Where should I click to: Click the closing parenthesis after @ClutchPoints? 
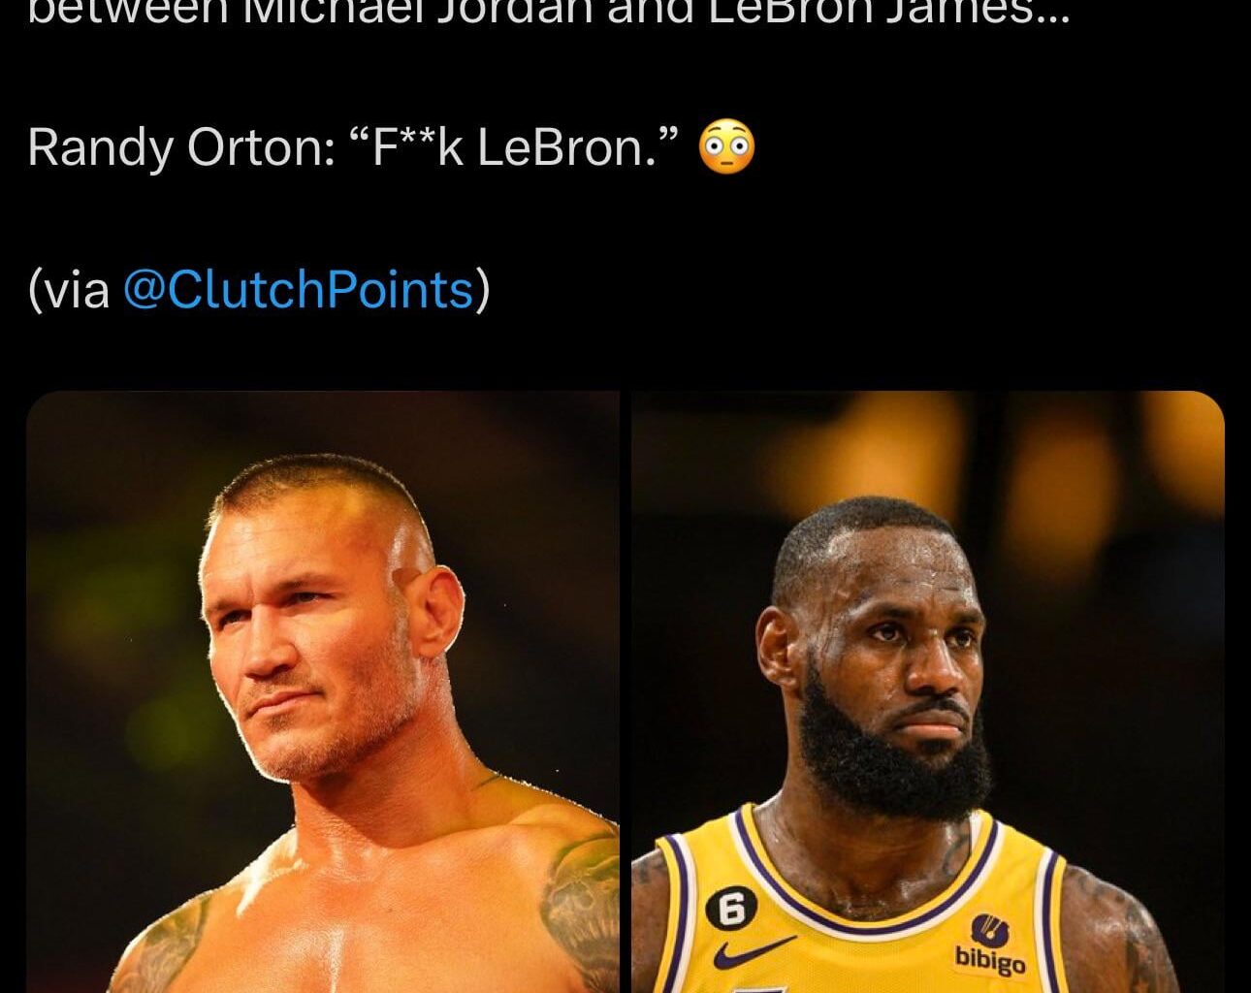(x=482, y=289)
